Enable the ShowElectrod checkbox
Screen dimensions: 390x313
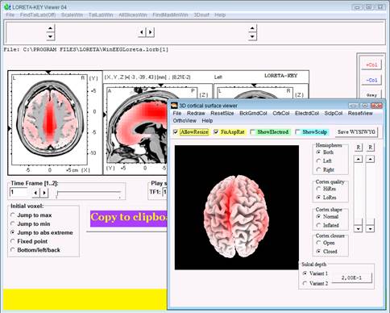click(252, 132)
